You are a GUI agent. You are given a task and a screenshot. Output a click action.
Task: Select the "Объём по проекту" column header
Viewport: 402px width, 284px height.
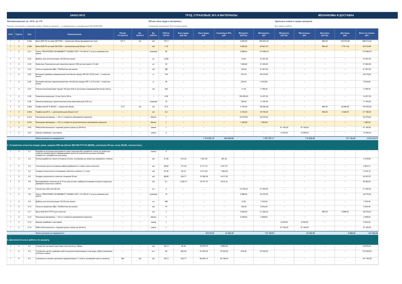(x=122, y=34)
